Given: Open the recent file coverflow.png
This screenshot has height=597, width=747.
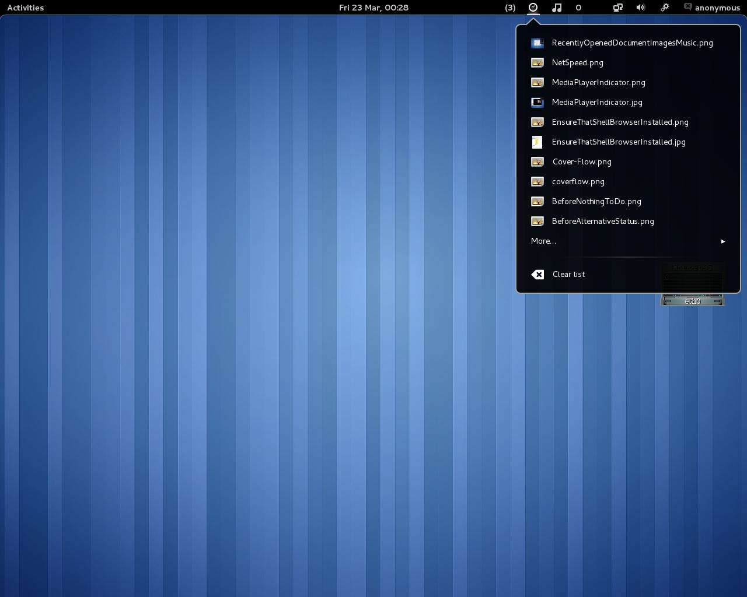Looking at the screenshot, I should pyautogui.click(x=628, y=182).
